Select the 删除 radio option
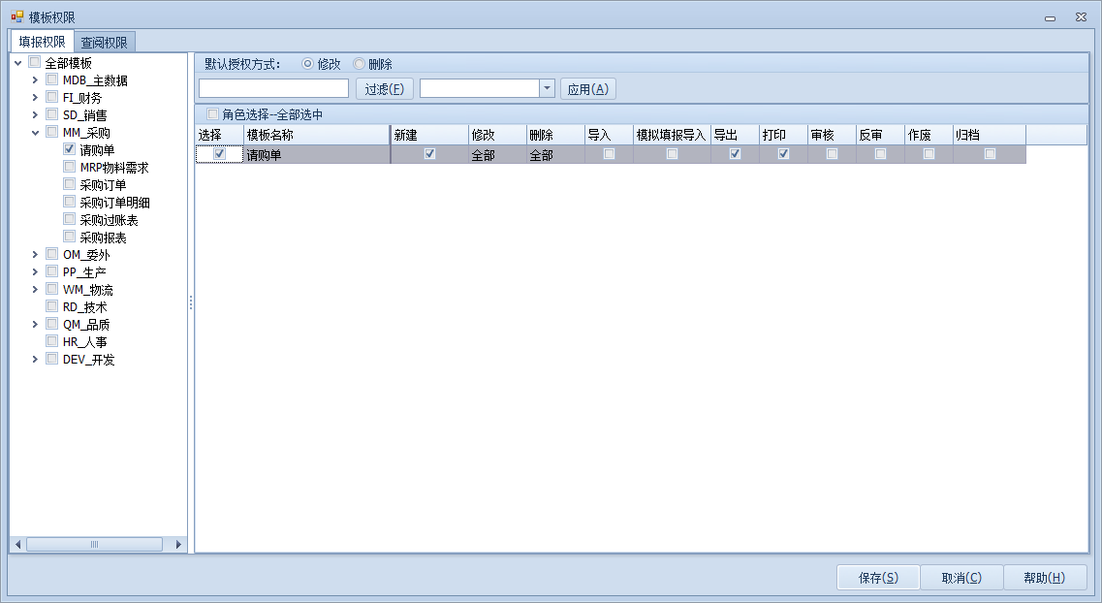1102x603 pixels. click(x=360, y=64)
